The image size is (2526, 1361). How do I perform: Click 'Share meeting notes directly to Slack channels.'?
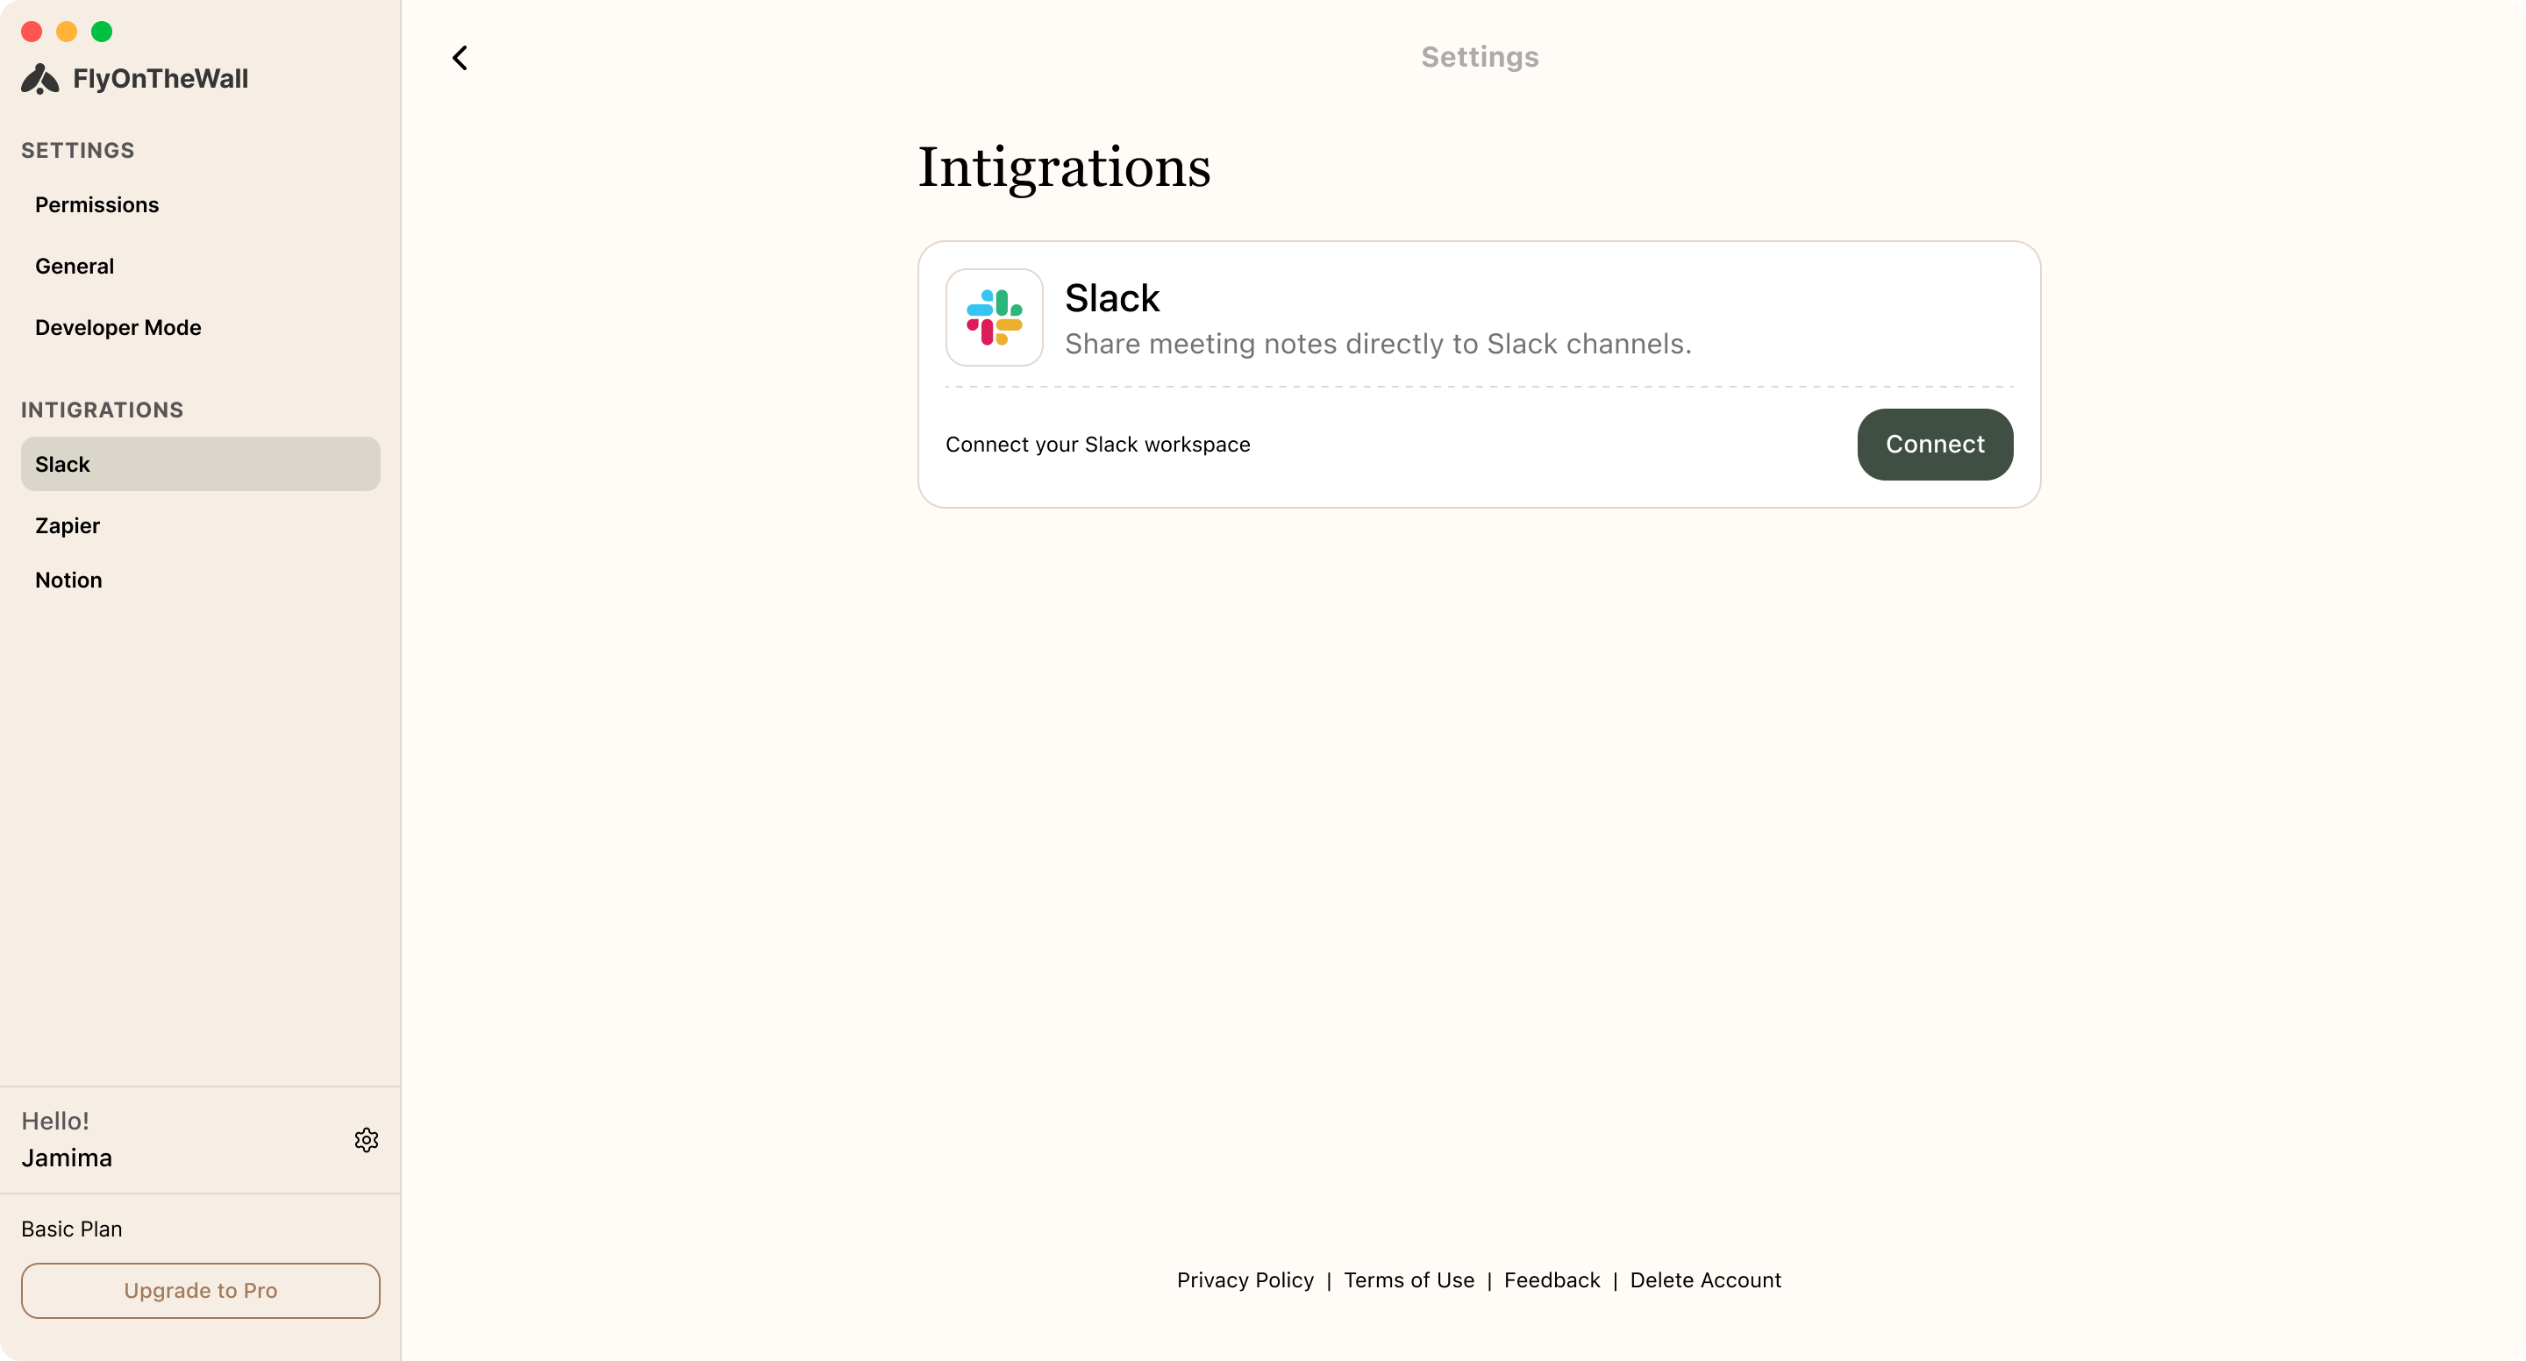pos(1378,344)
